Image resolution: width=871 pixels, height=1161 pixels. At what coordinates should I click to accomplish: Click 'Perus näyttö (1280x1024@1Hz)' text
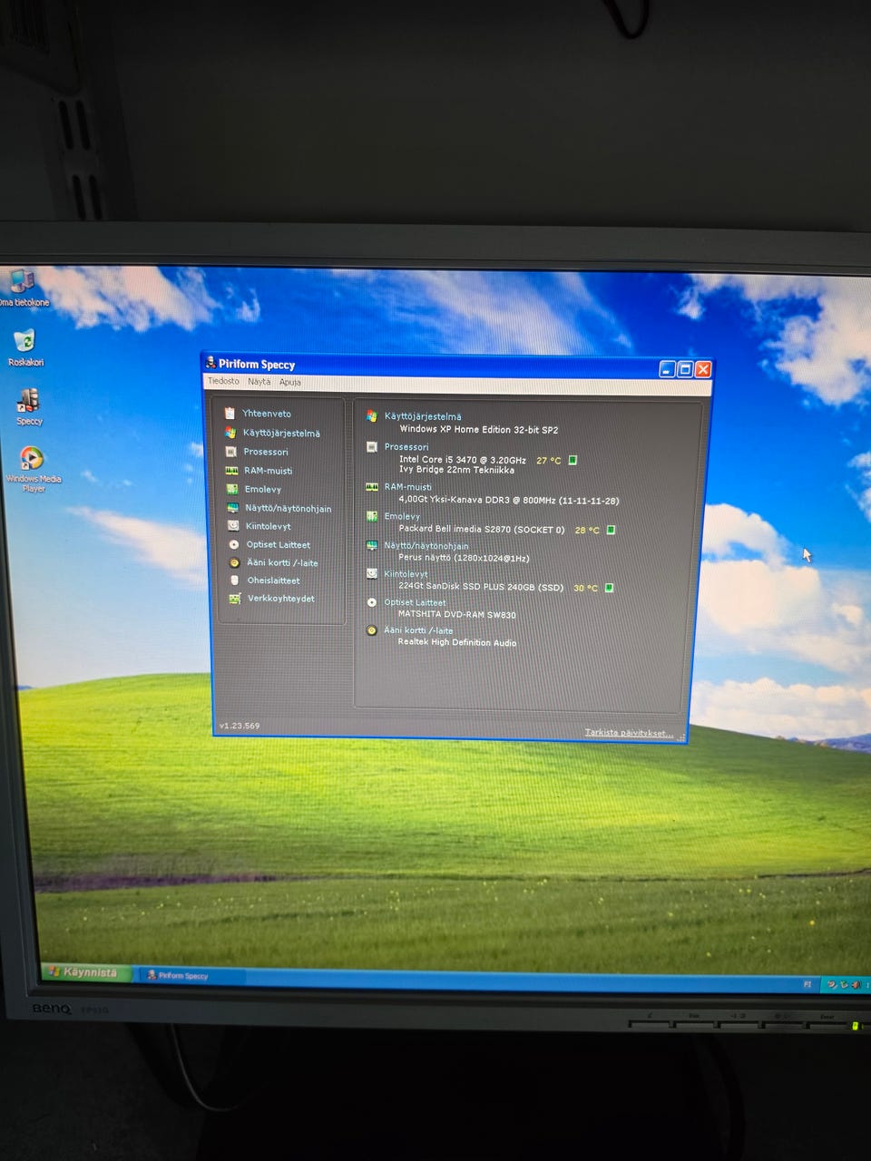tap(464, 558)
